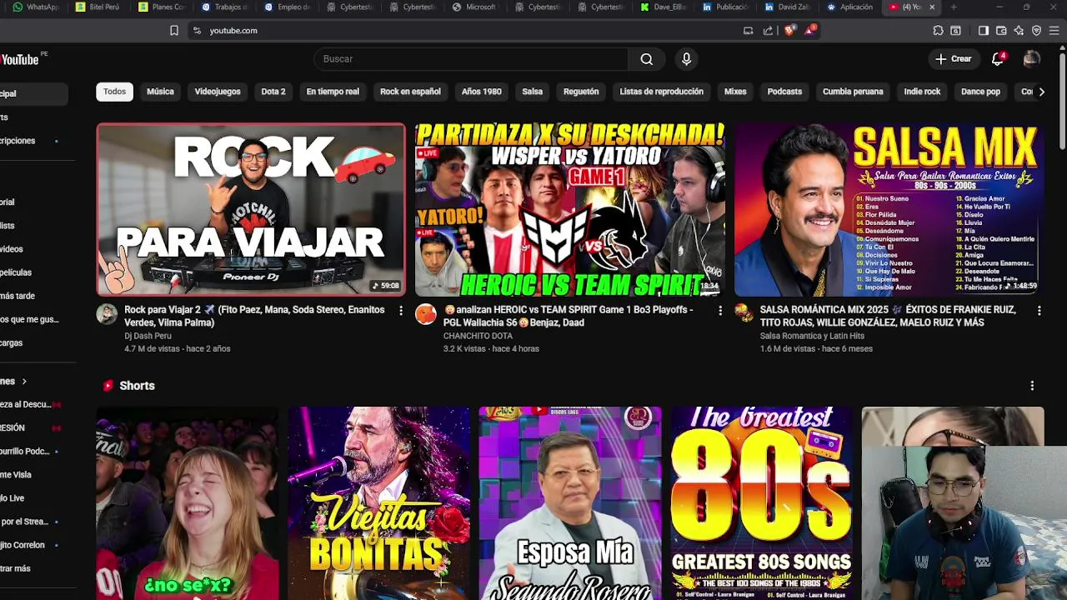Play the Rock Para Viajar thumbnail
Image resolution: width=1067 pixels, height=600 pixels.
(251, 209)
